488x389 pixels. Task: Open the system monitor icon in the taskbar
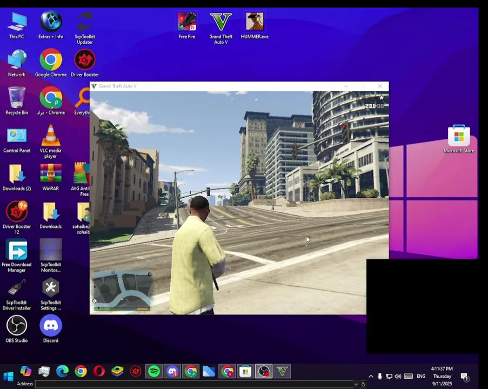coord(44,371)
